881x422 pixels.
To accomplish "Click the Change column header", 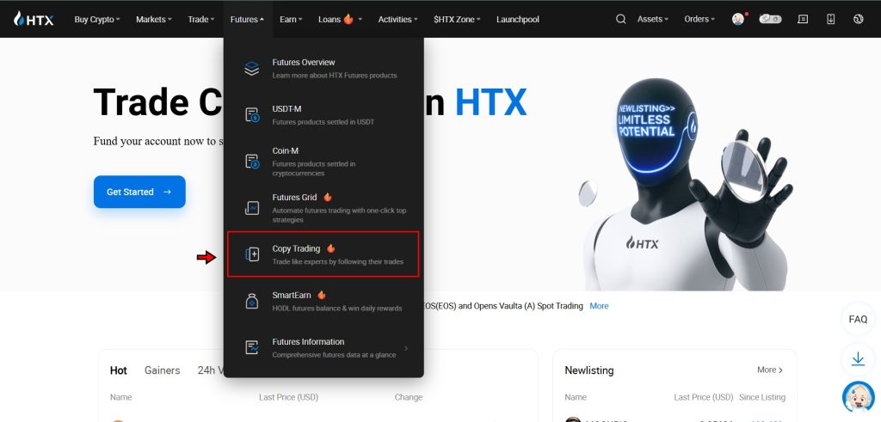I will [409, 397].
